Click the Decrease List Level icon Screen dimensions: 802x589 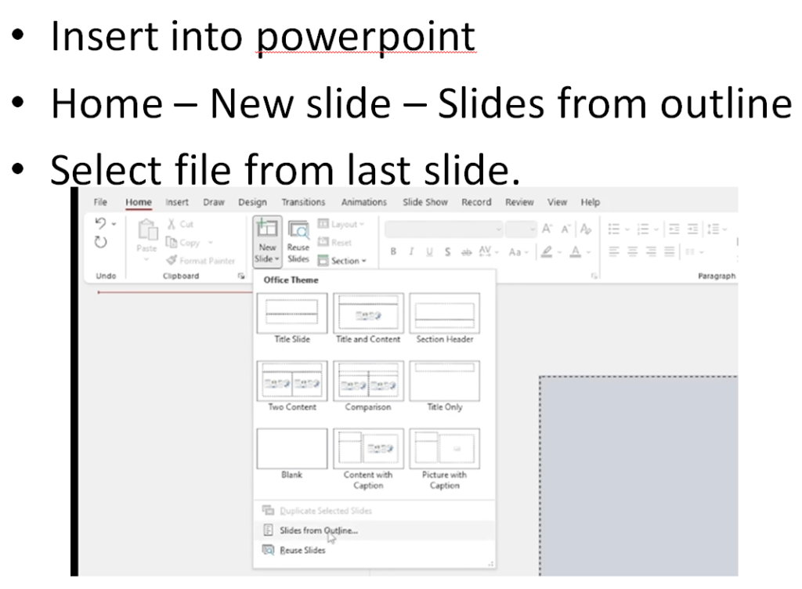(674, 229)
